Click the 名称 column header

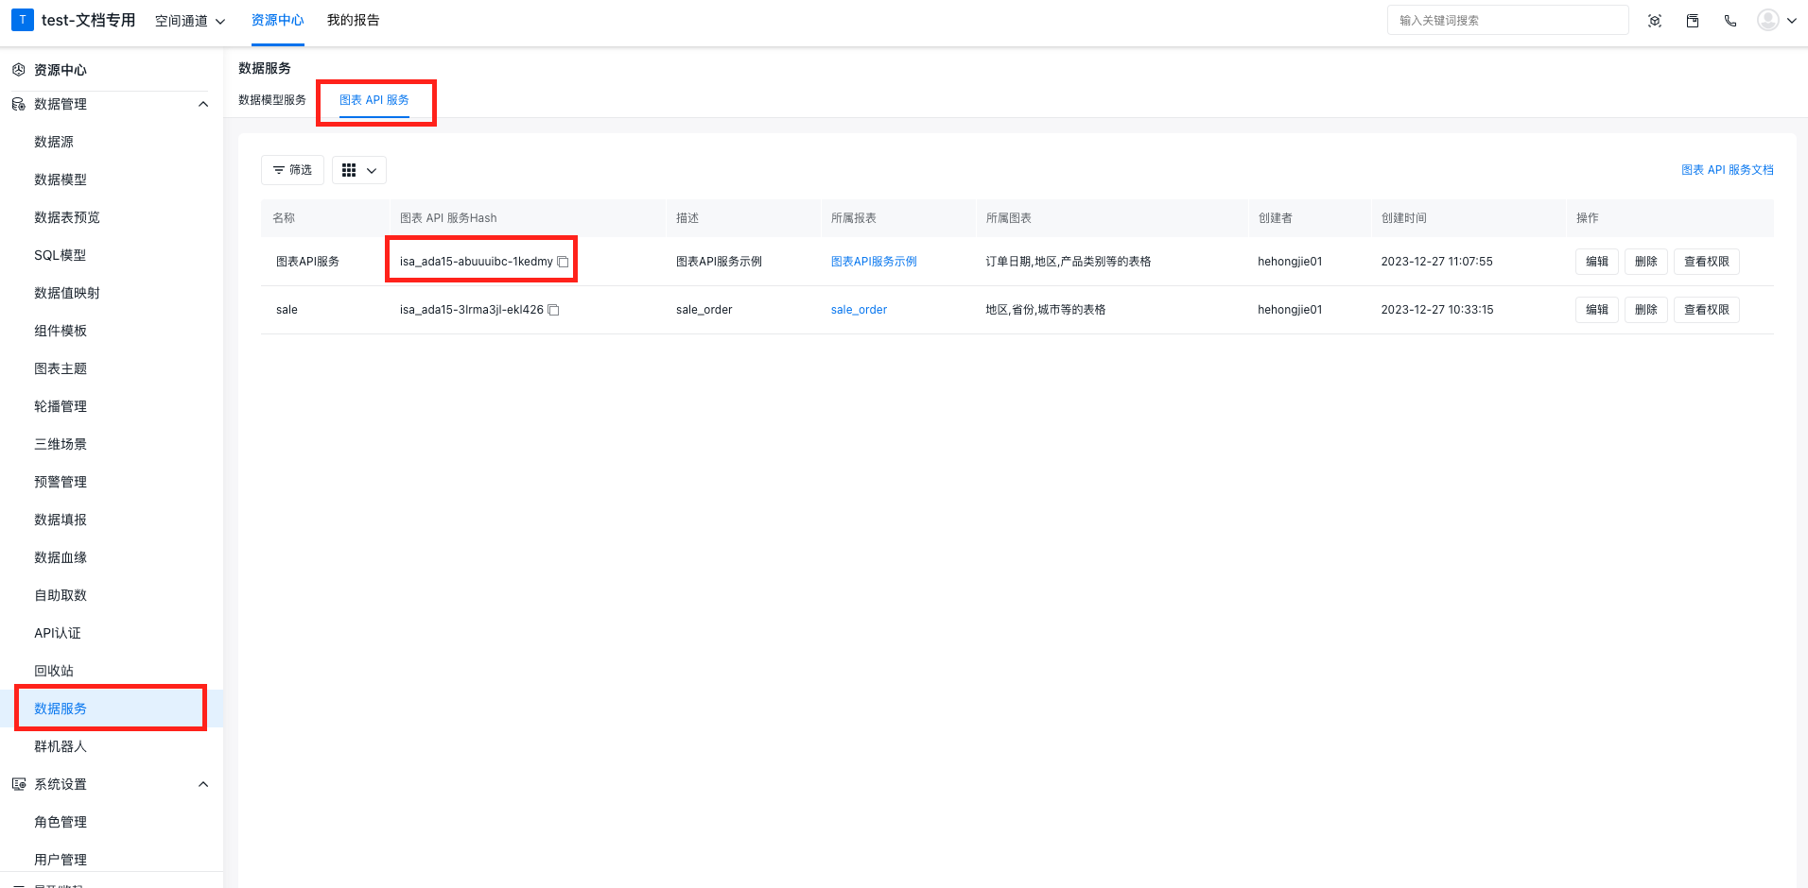click(x=284, y=218)
